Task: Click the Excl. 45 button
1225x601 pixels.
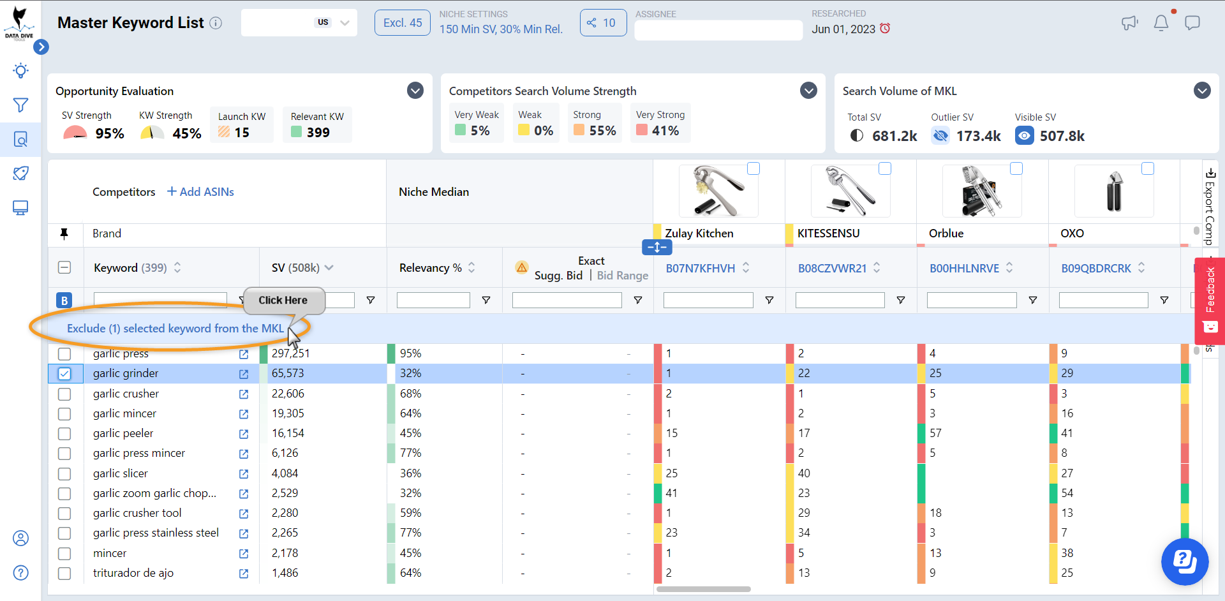Action: [x=403, y=23]
